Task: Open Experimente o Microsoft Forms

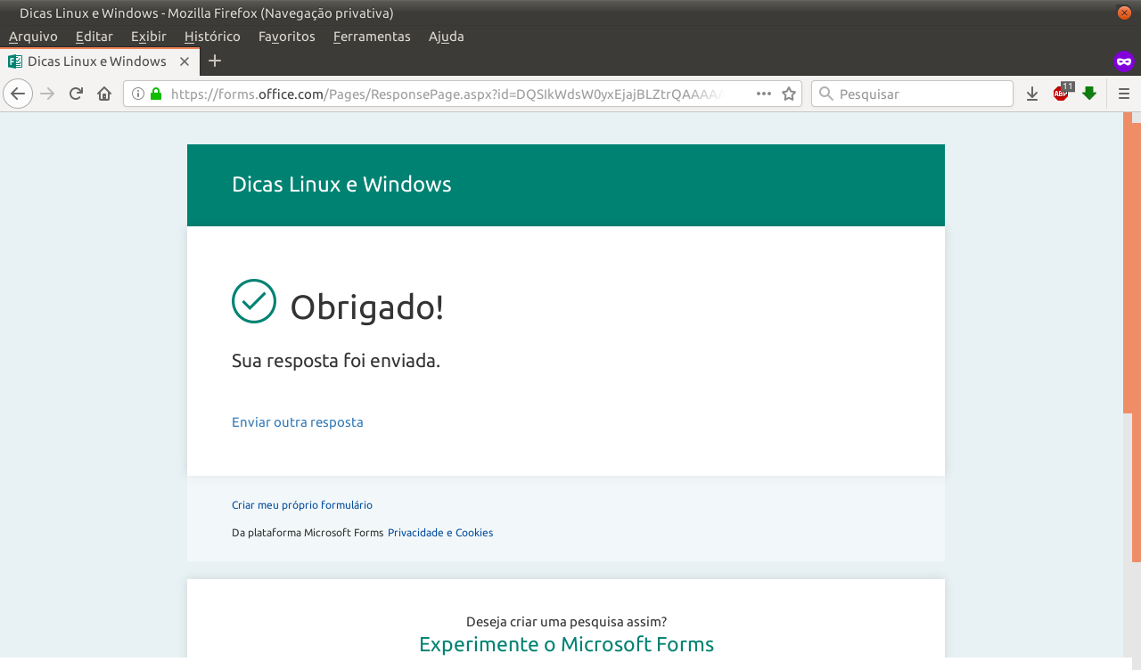Action: [567, 643]
